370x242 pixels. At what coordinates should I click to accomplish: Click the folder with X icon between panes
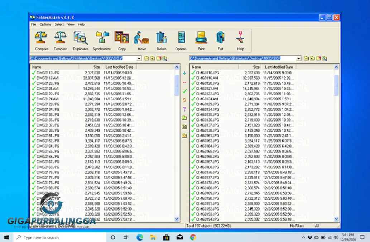point(184,127)
